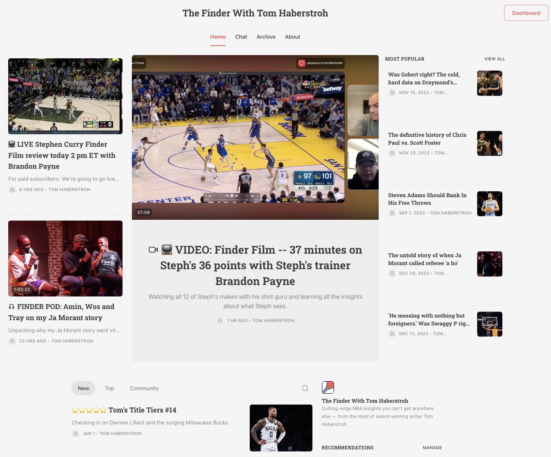
Task: Open Was Gobert right? article
Action: [x=424, y=78]
